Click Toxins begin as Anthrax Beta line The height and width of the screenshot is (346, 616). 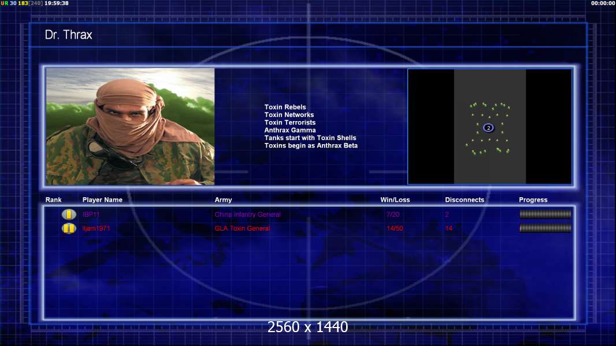coord(311,145)
